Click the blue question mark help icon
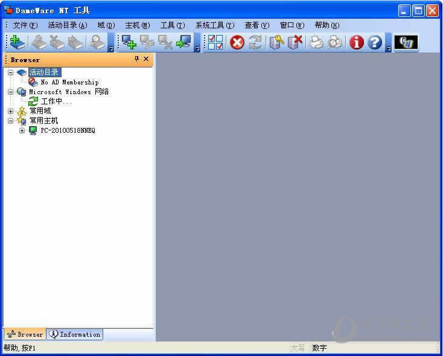Screen dimensions: 443x356 (x=375, y=43)
